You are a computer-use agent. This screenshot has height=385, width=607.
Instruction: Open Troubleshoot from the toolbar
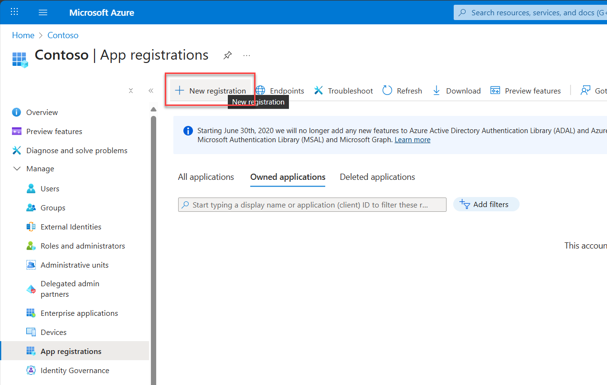click(343, 91)
